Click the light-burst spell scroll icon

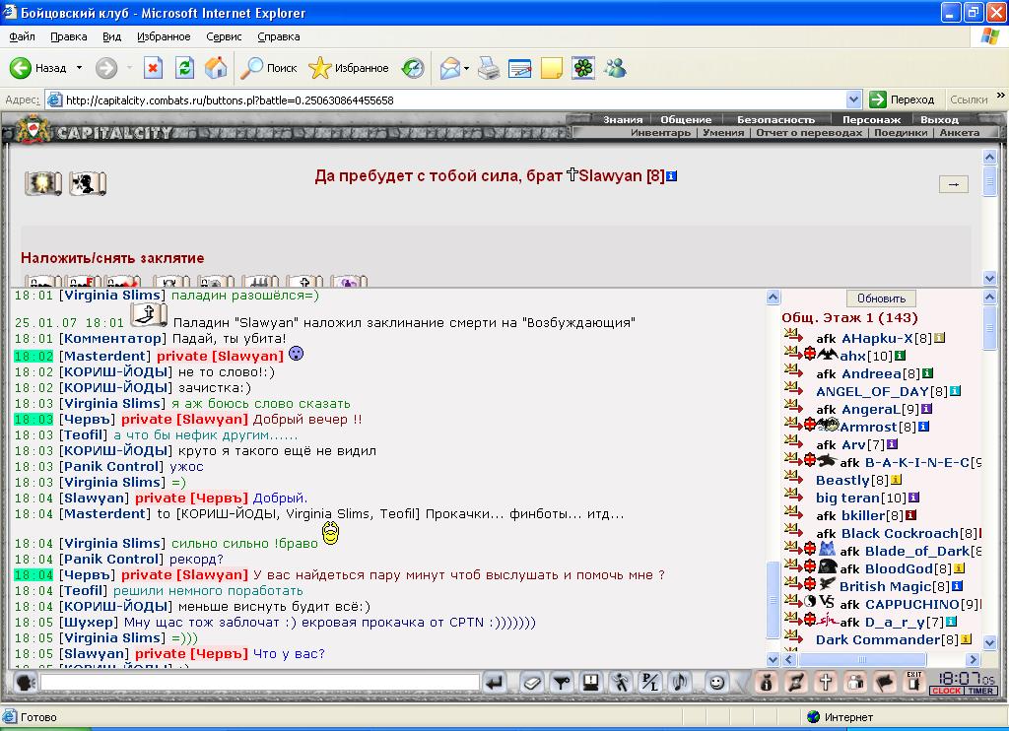coord(43,183)
